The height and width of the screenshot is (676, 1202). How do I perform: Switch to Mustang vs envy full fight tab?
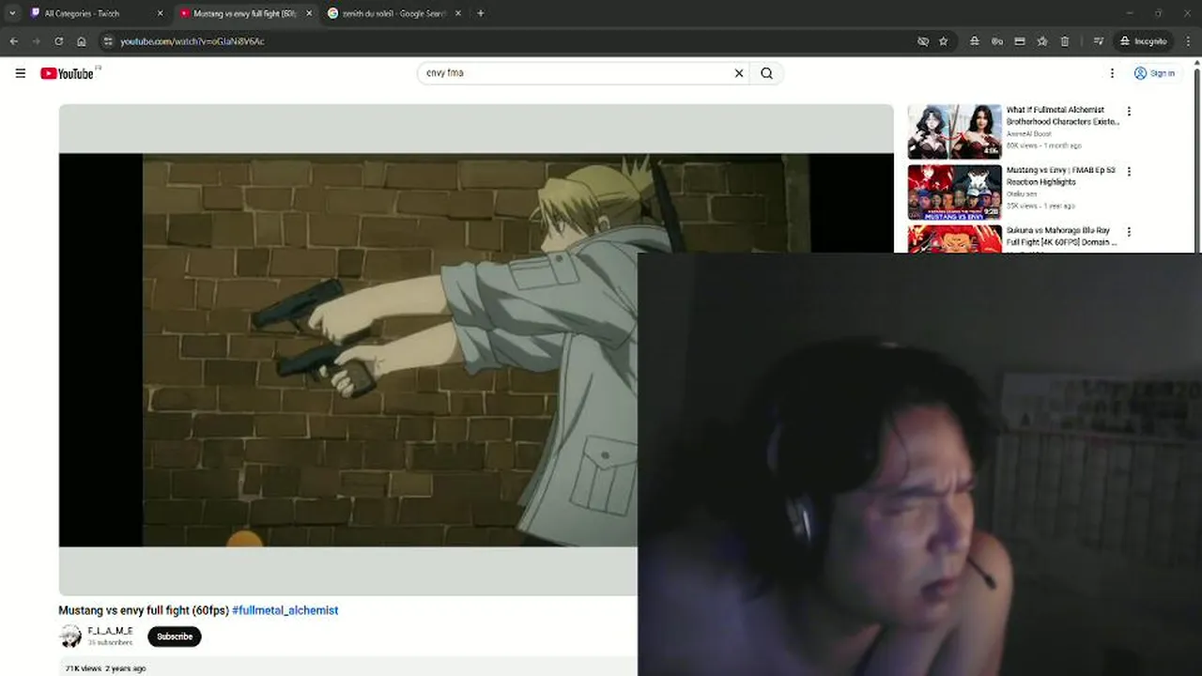(246, 13)
